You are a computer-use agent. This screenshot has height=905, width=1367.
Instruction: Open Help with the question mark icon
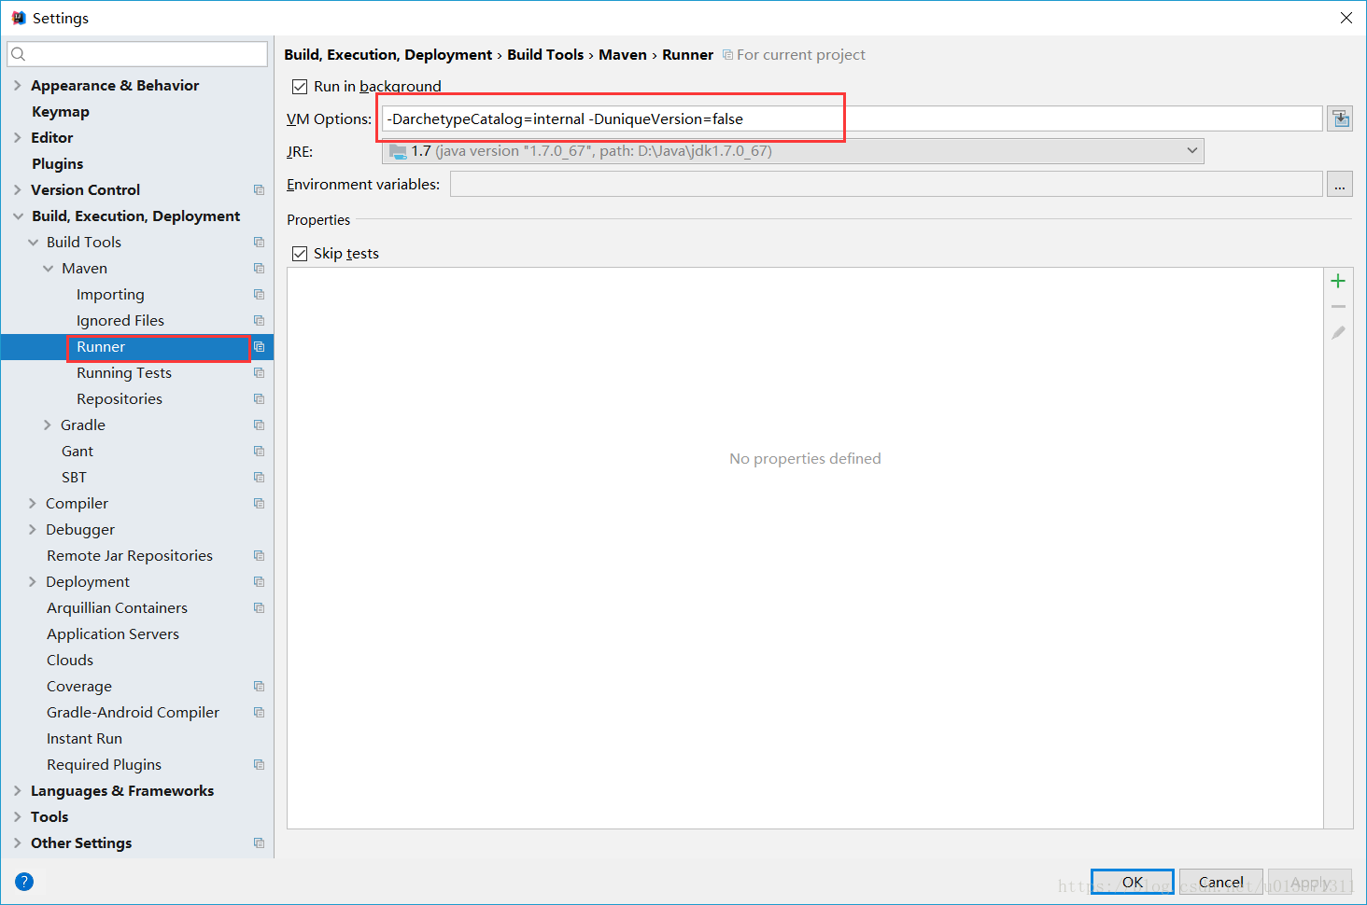coord(23,881)
